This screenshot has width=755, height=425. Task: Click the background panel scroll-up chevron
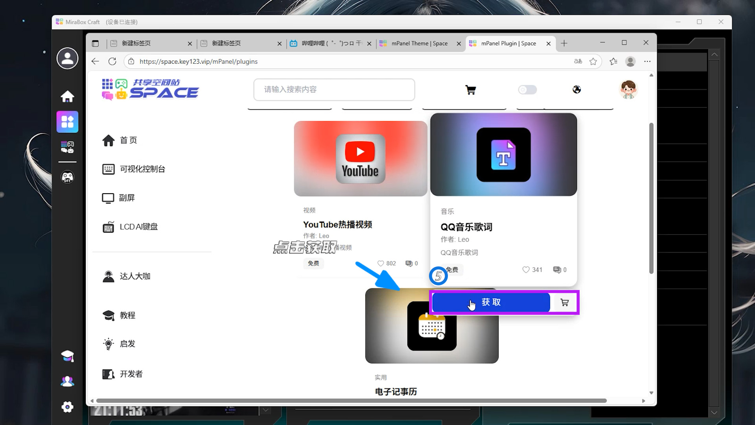(x=714, y=55)
